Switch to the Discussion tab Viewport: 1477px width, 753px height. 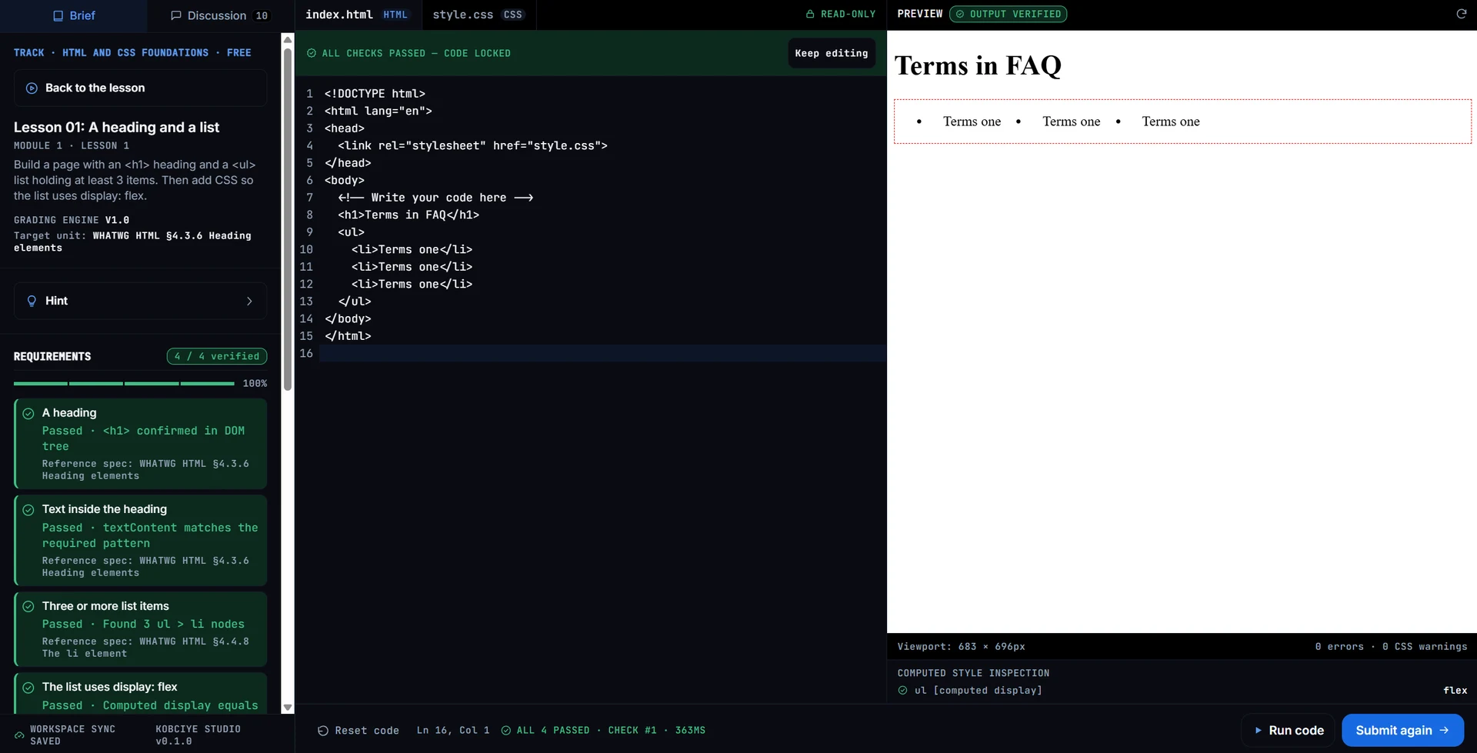pyautogui.click(x=220, y=15)
